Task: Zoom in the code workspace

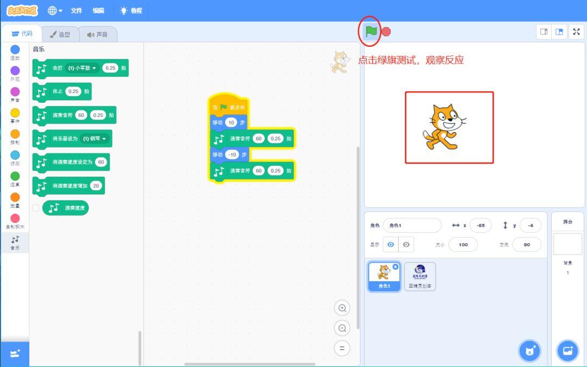Action: (x=342, y=308)
